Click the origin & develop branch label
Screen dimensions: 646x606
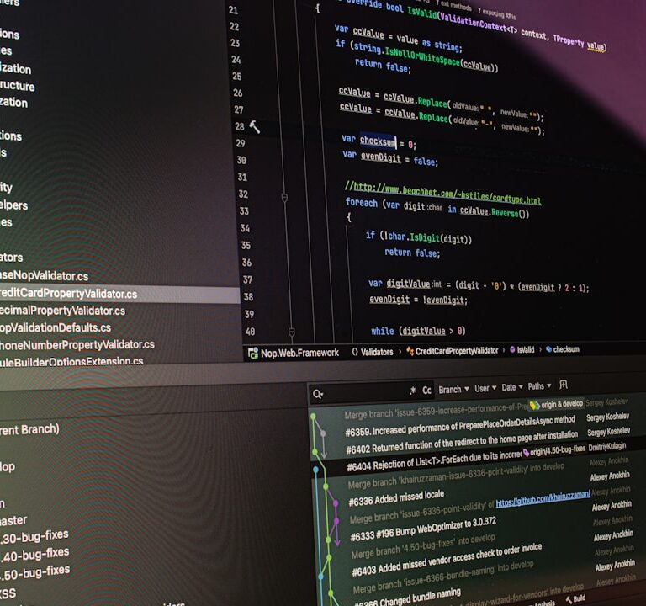pyautogui.click(x=562, y=404)
